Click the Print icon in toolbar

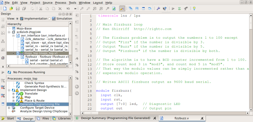coord(32,8)
